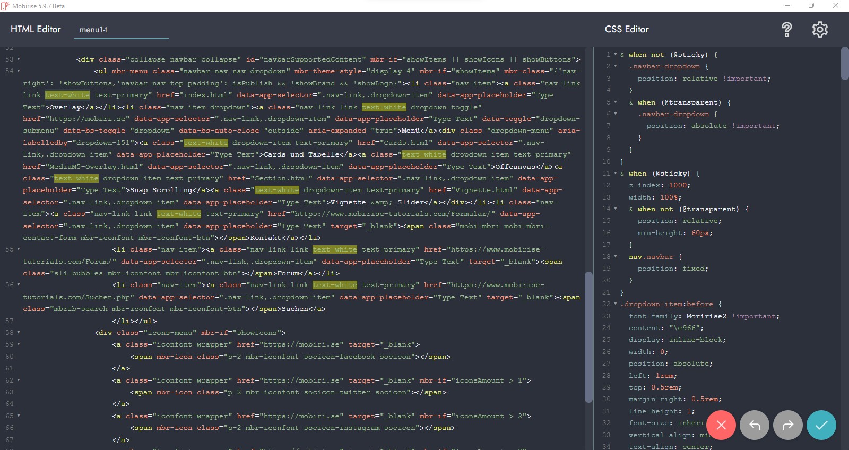
Task: Confirm changes with the teal checkmark button
Action: point(821,425)
